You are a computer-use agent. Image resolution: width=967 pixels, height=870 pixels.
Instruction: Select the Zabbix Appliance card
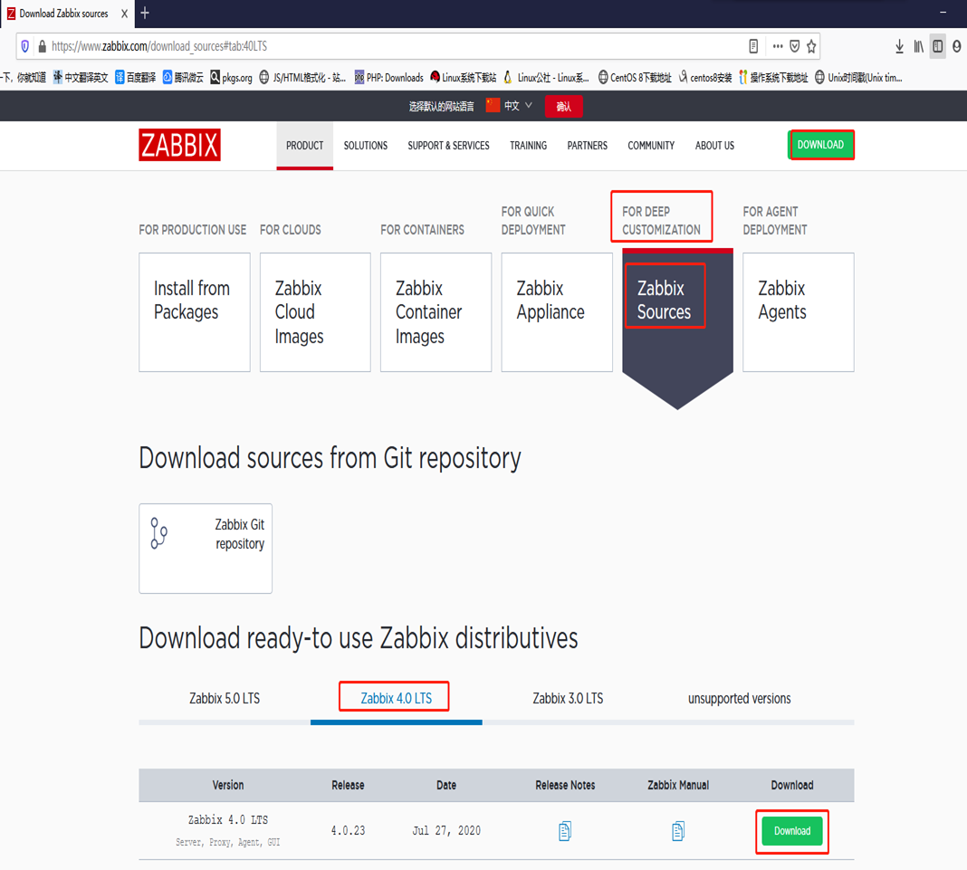pos(557,312)
